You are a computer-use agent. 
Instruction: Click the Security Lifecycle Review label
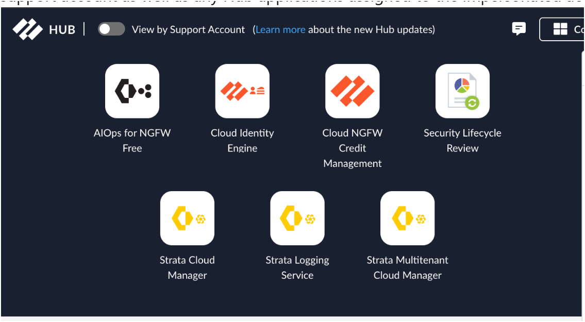462,140
